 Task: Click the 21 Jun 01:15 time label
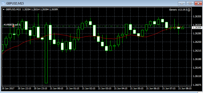[x=72, y=88]
